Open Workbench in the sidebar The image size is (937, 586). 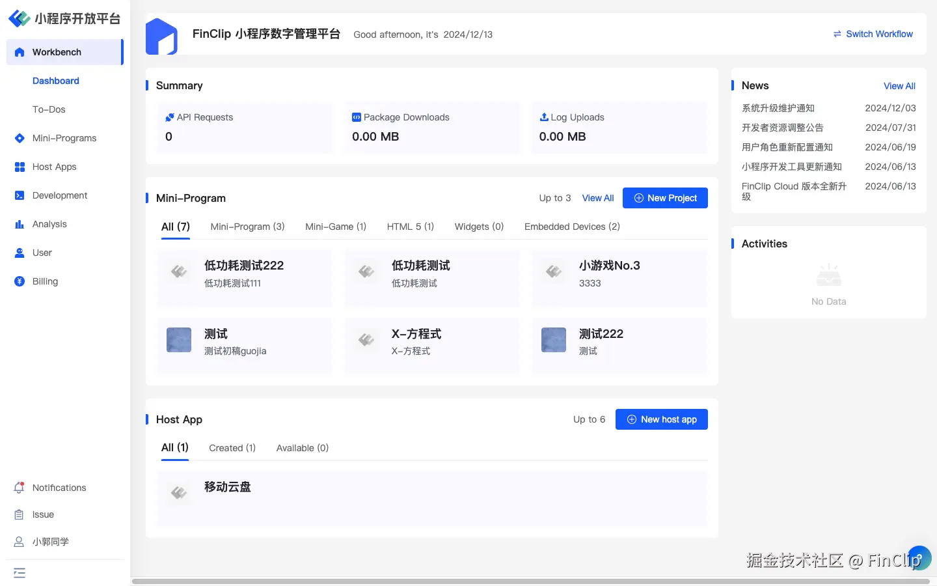[65, 52]
